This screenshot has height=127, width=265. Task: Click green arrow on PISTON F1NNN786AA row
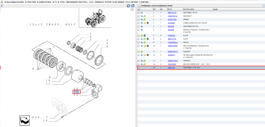click(144, 42)
